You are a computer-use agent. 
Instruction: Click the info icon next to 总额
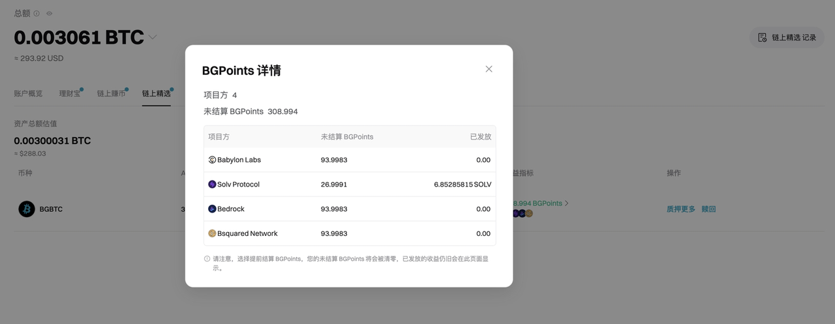pyautogui.click(x=37, y=13)
